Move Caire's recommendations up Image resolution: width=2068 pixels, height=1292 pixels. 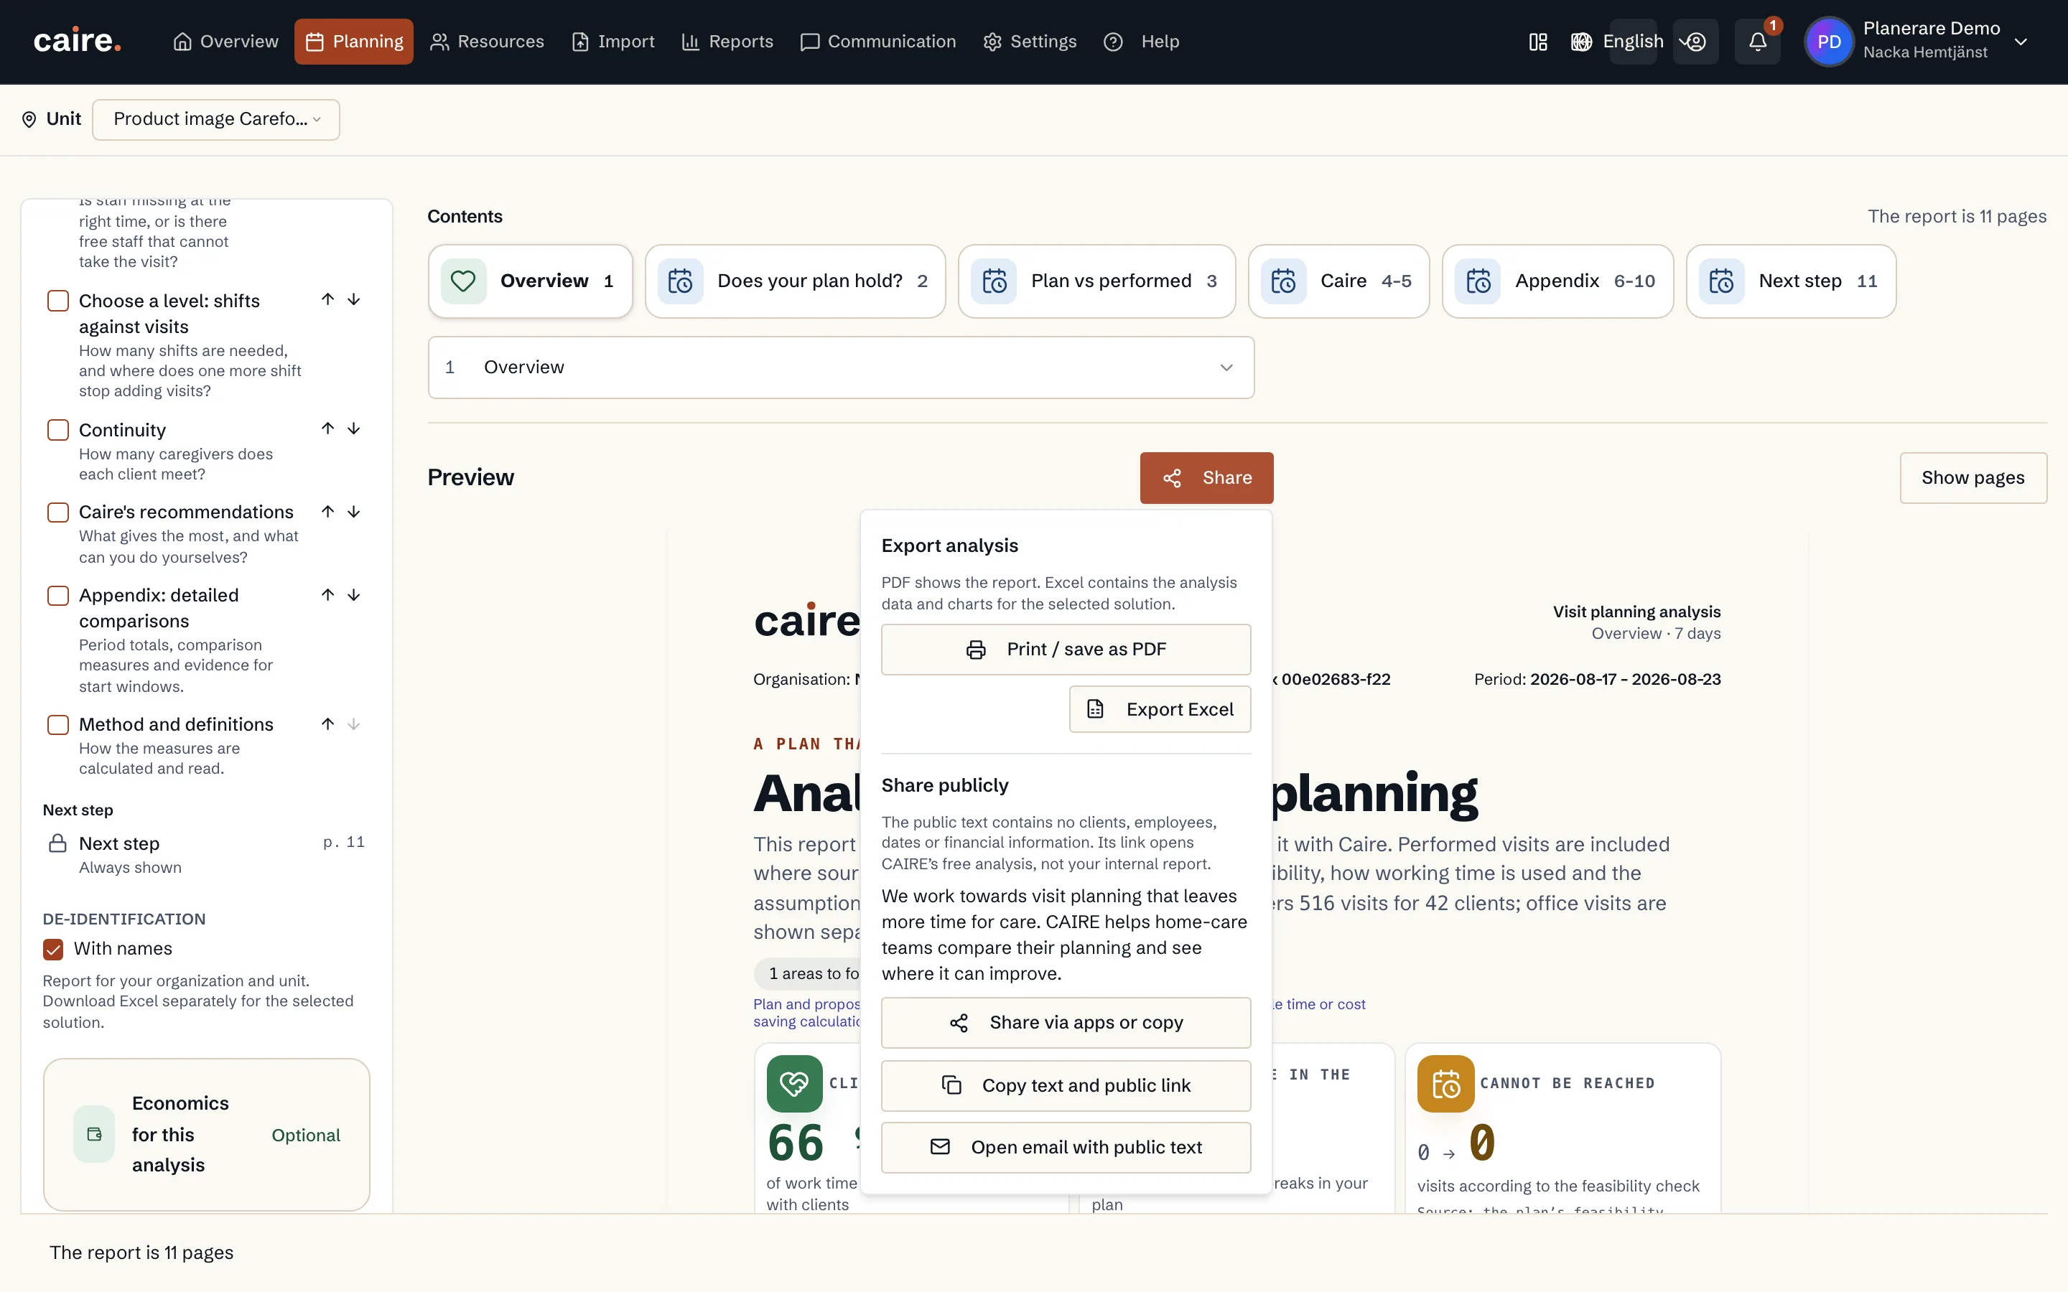tap(327, 511)
